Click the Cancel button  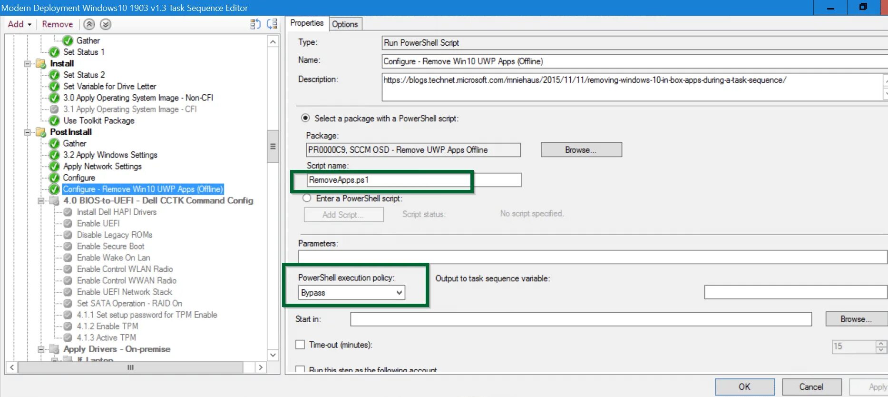pyautogui.click(x=811, y=387)
